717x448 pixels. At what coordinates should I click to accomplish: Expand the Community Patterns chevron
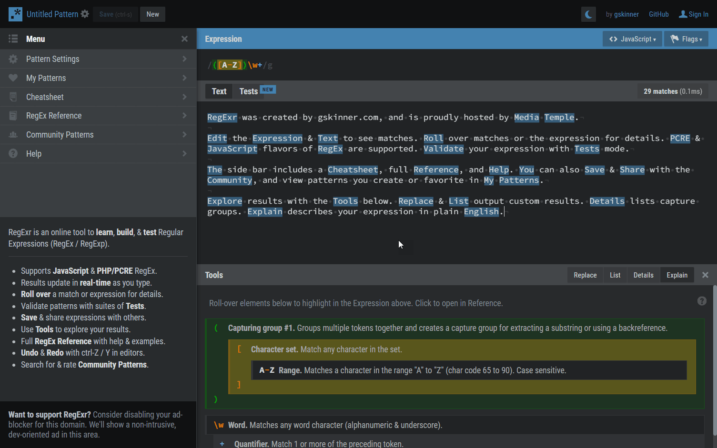tap(184, 135)
